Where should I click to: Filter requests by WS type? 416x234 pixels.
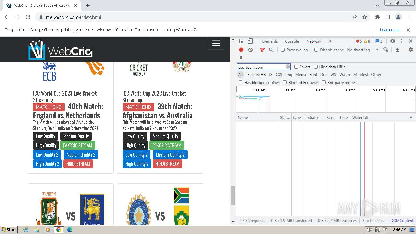(333, 74)
